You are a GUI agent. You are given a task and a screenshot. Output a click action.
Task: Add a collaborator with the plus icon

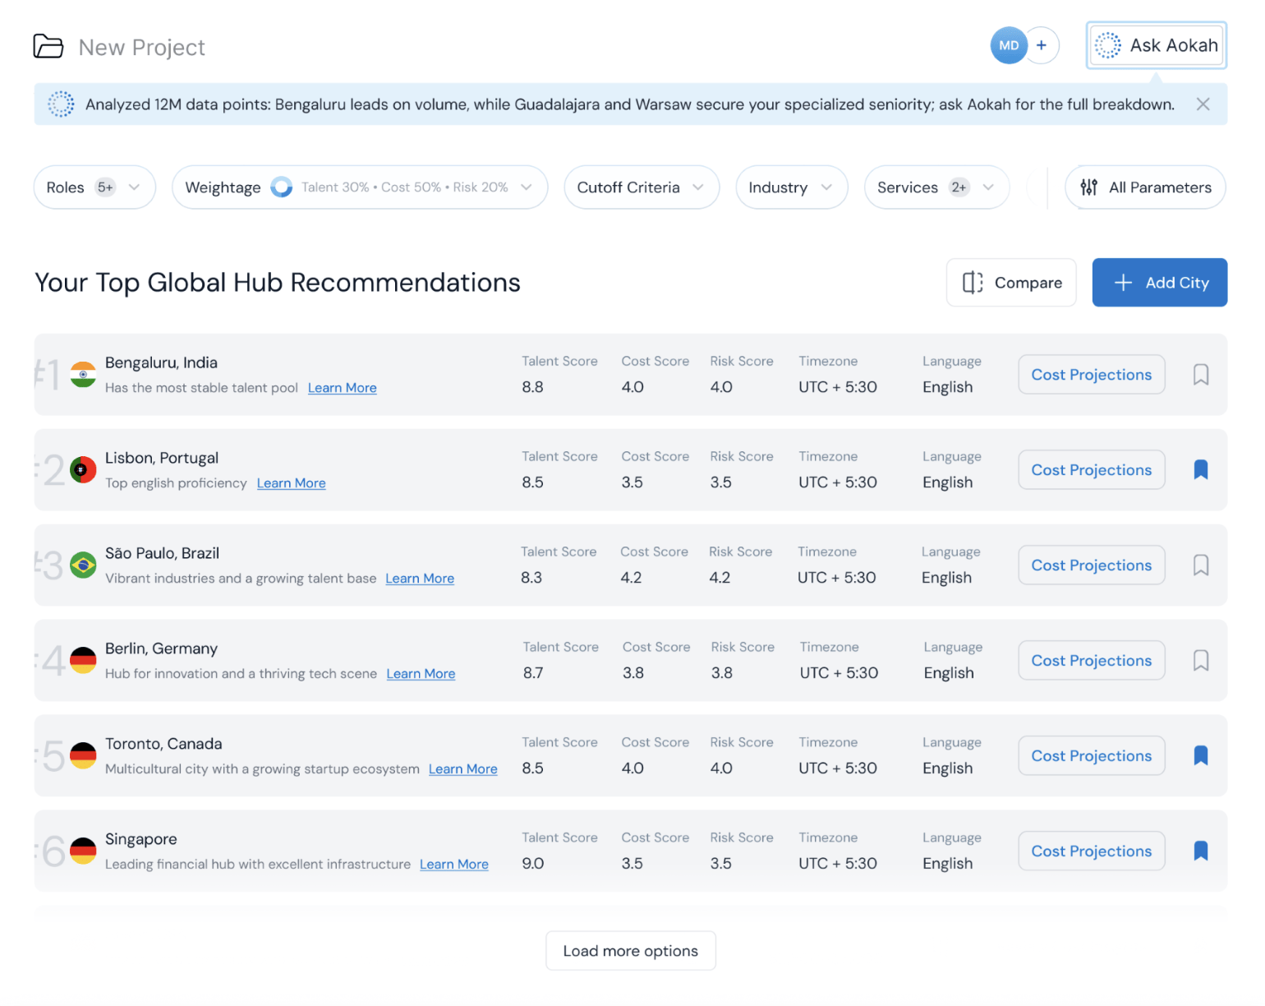coord(1042,46)
